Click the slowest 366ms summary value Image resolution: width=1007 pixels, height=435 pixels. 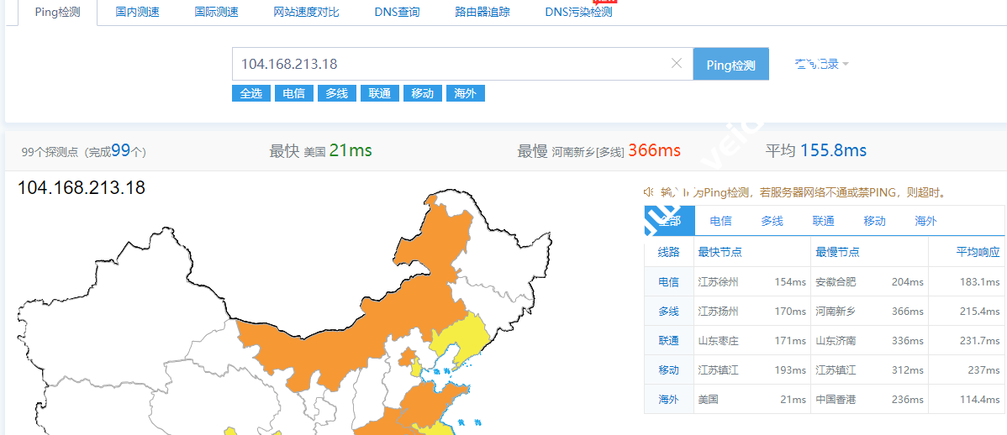tap(655, 151)
